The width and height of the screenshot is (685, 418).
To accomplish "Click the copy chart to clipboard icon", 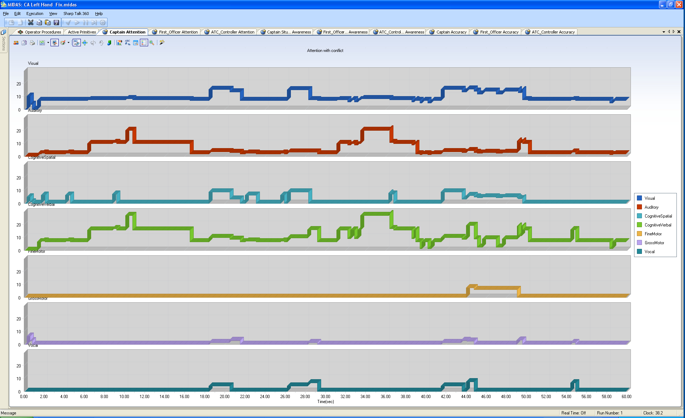I will 24,43.
